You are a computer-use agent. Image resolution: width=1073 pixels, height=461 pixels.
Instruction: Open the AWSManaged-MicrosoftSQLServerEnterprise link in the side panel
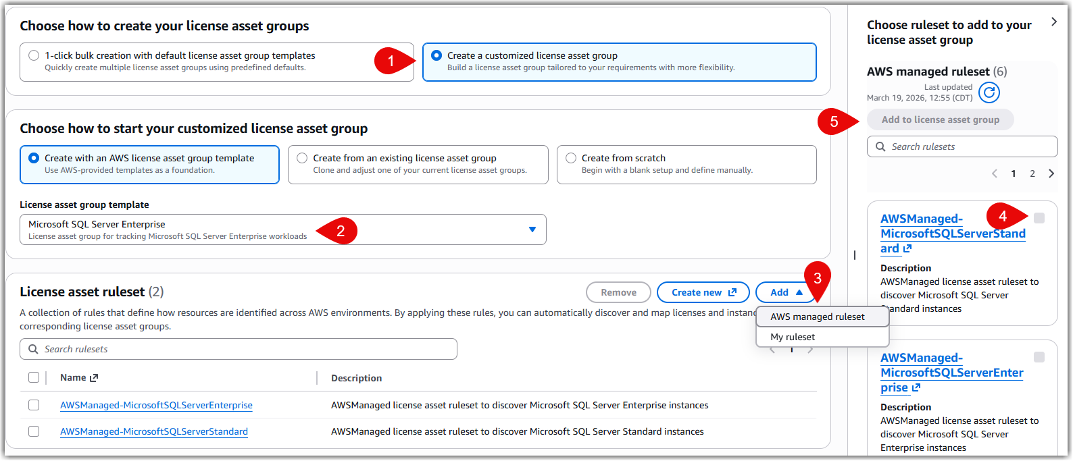(x=951, y=373)
